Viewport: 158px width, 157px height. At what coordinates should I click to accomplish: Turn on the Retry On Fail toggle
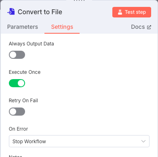point(17,112)
